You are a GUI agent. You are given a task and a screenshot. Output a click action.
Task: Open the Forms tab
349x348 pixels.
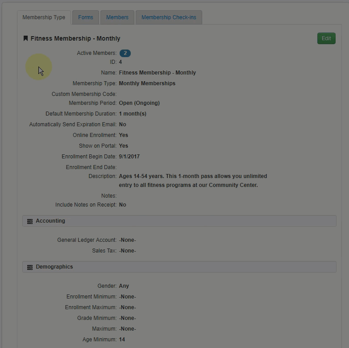pos(86,17)
